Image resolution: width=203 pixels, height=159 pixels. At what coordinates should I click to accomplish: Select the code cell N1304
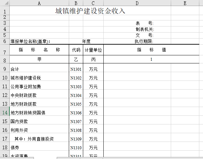(x=76, y=95)
